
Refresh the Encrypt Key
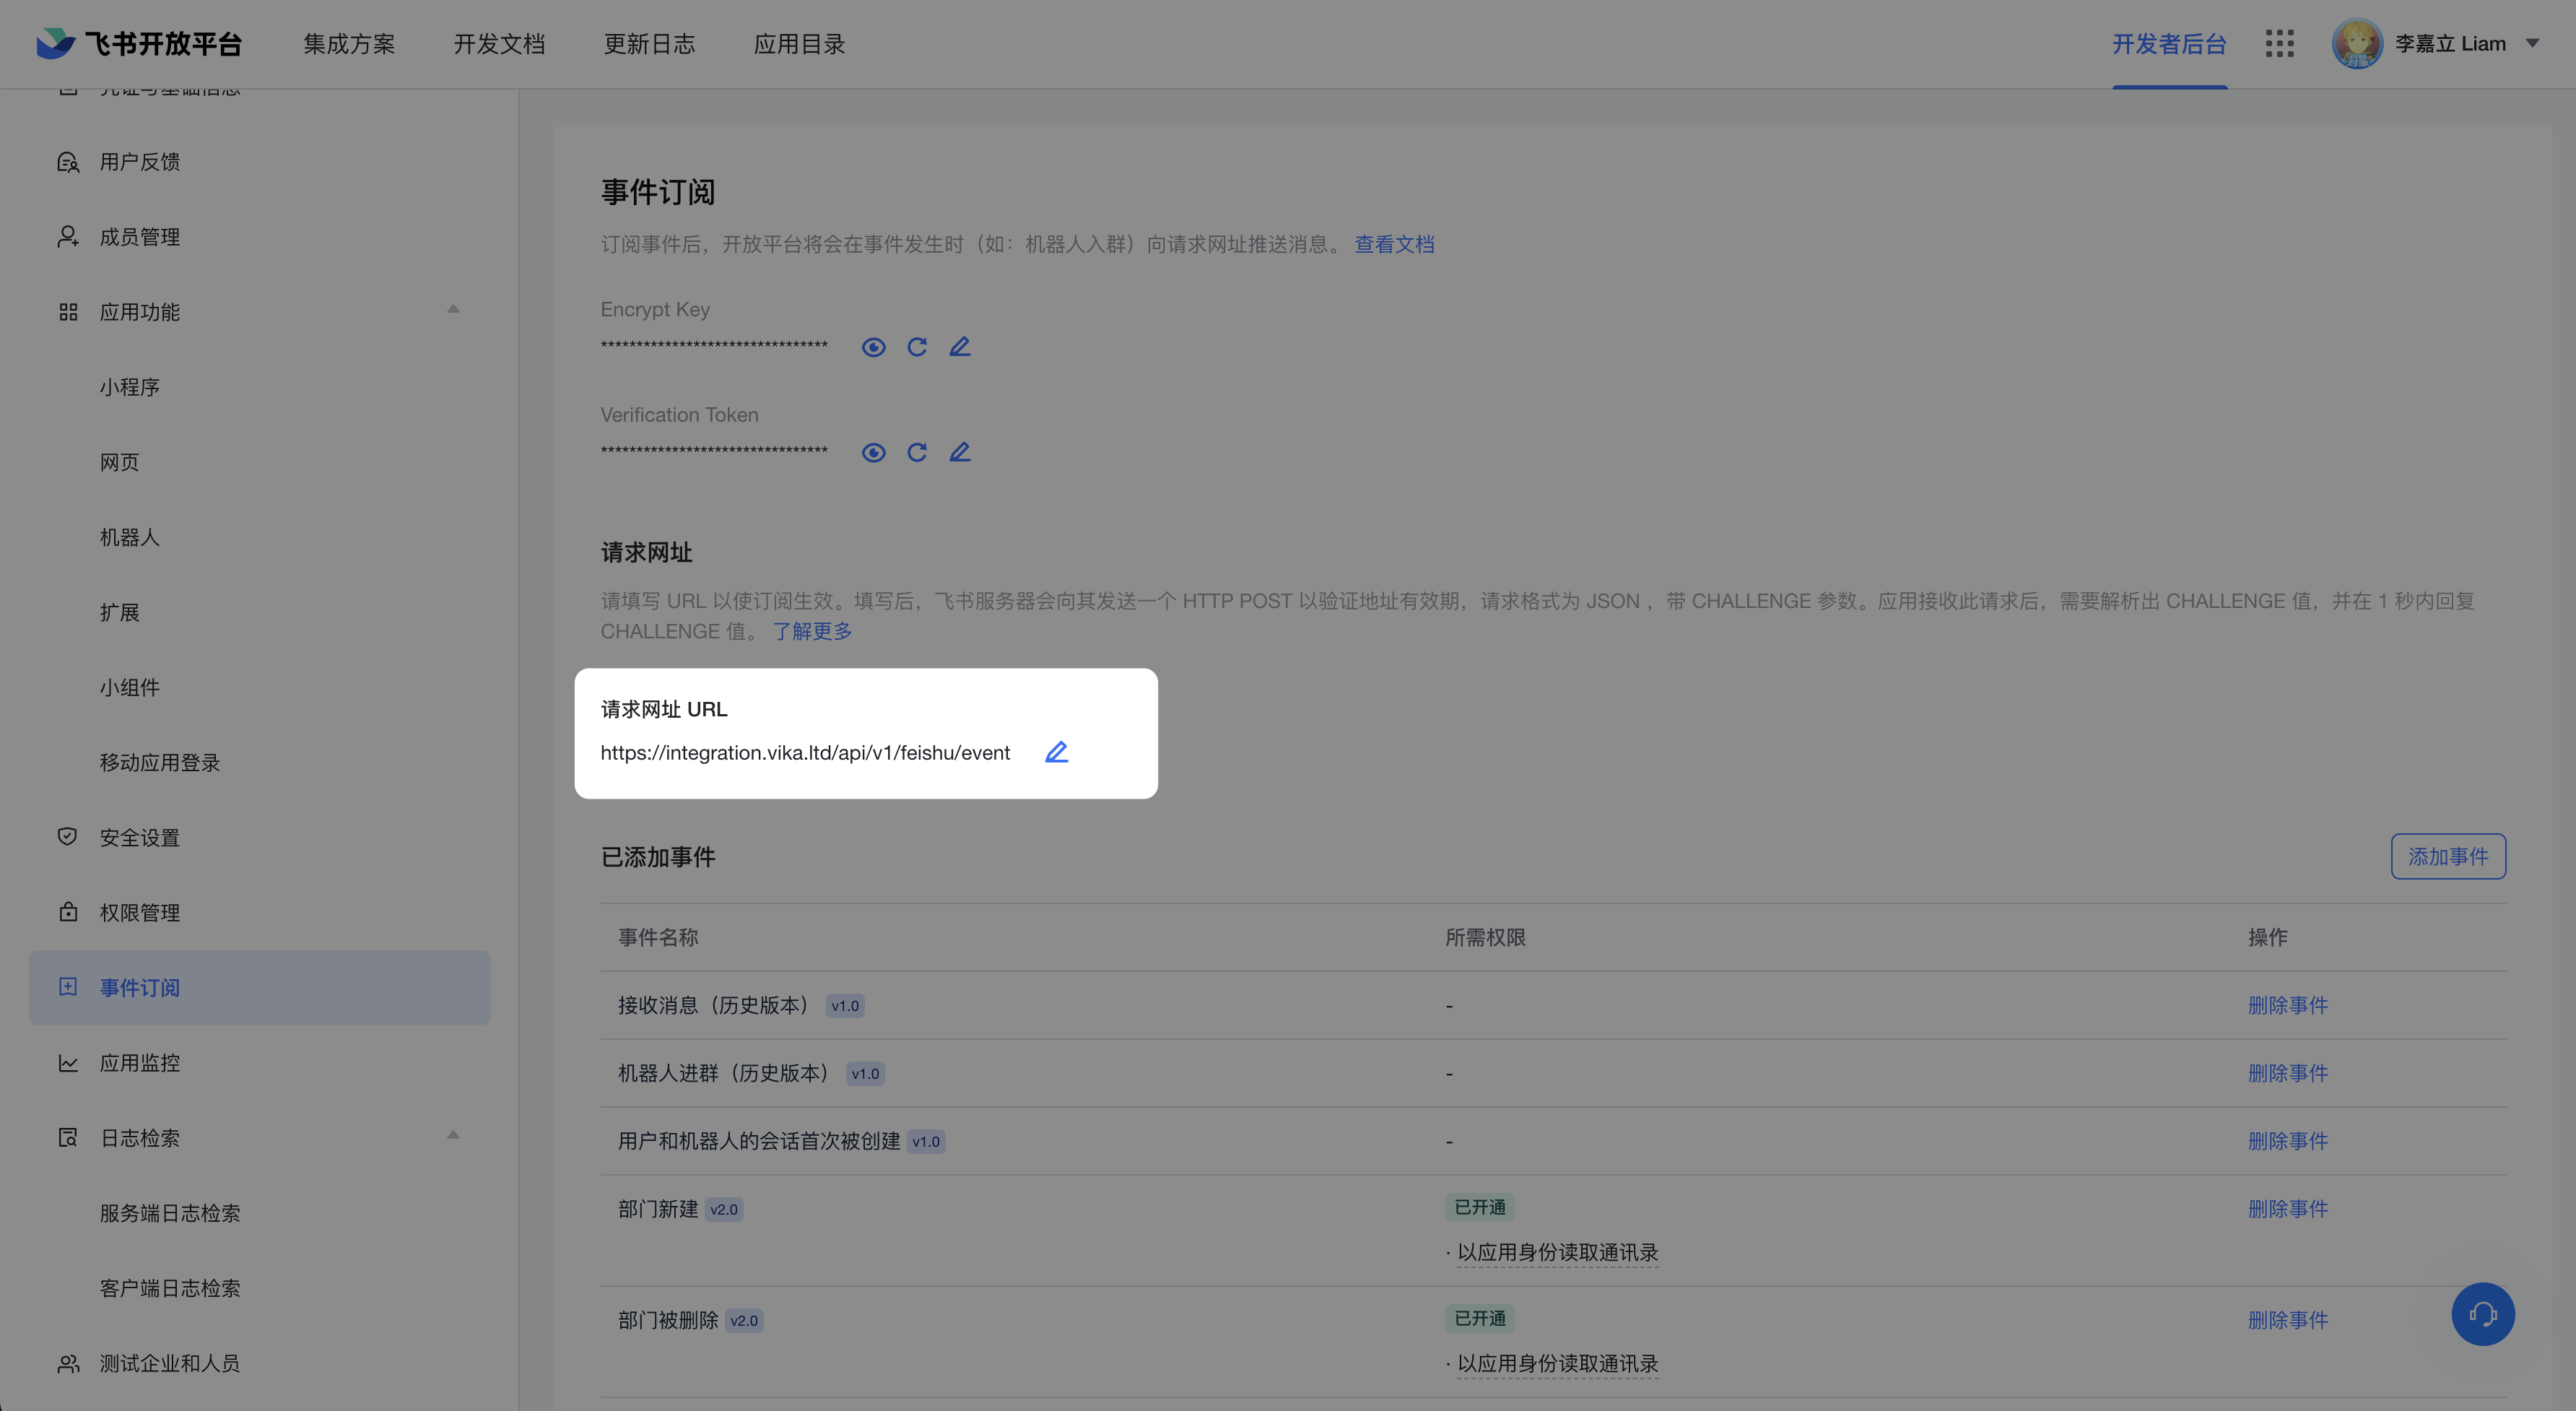click(916, 347)
